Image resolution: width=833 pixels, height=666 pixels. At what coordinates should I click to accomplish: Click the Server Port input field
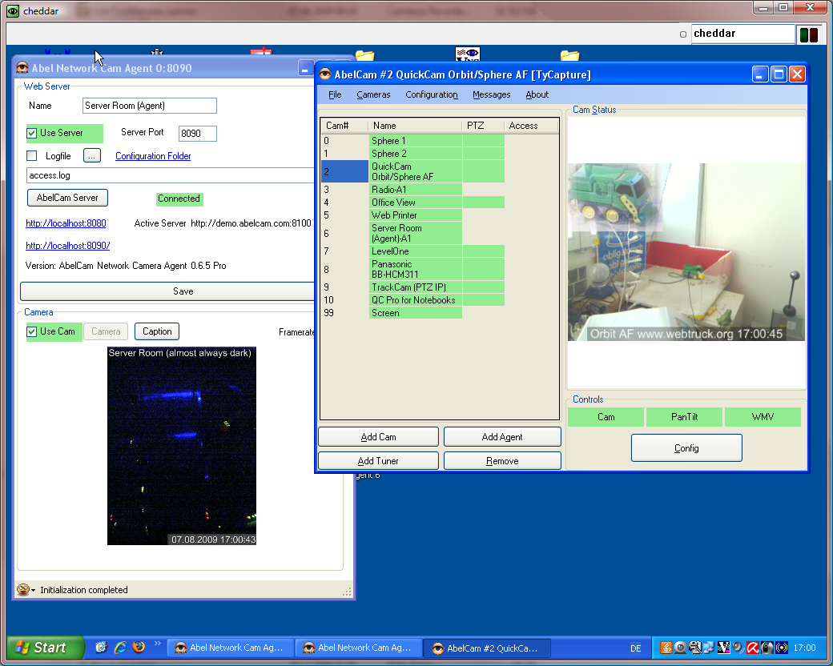pos(198,134)
